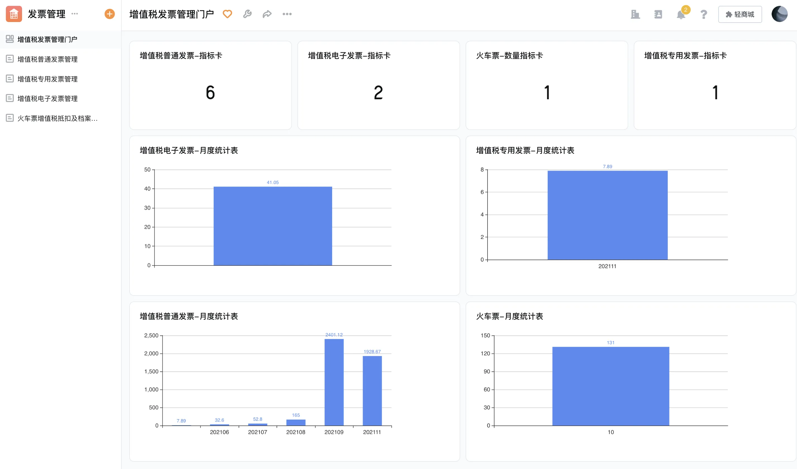This screenshot has width=797, height=469.
Task: Open the wrench settings icon
Action: coord(247,14)
